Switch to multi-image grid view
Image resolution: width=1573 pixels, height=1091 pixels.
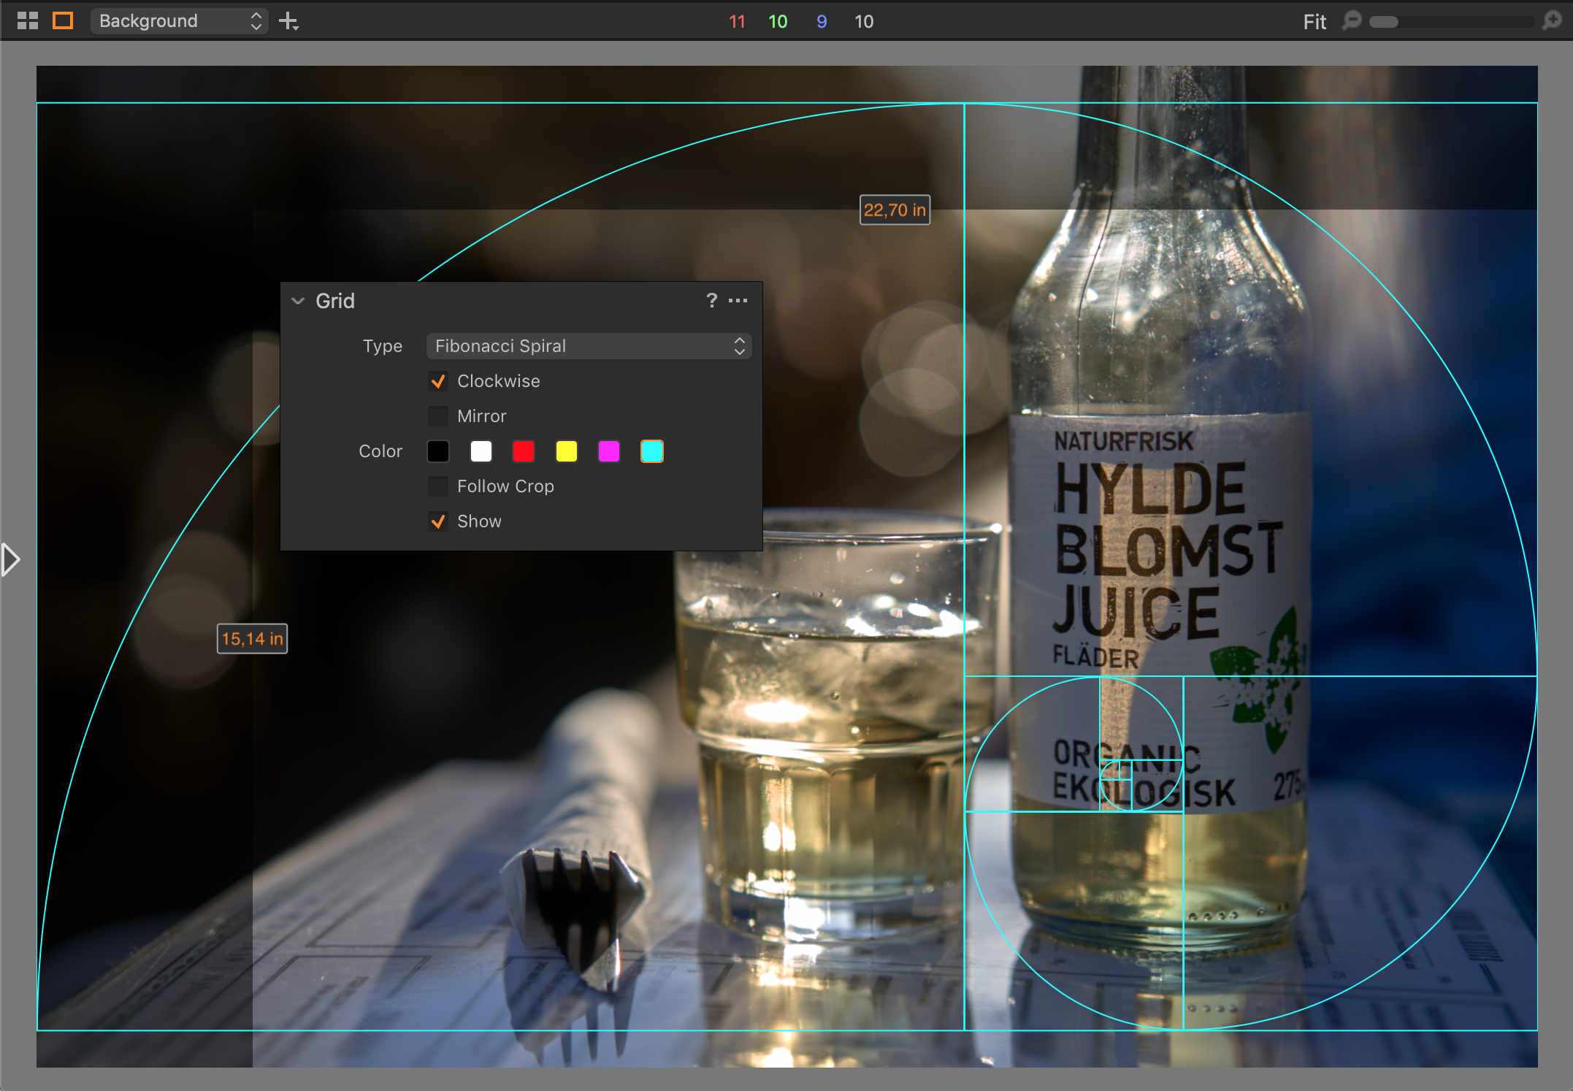coord(27,20)
